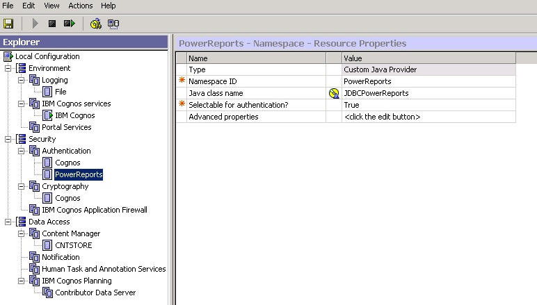
Task: Collapse the Content Manager tree node
Action: click(x=22, y=233)
